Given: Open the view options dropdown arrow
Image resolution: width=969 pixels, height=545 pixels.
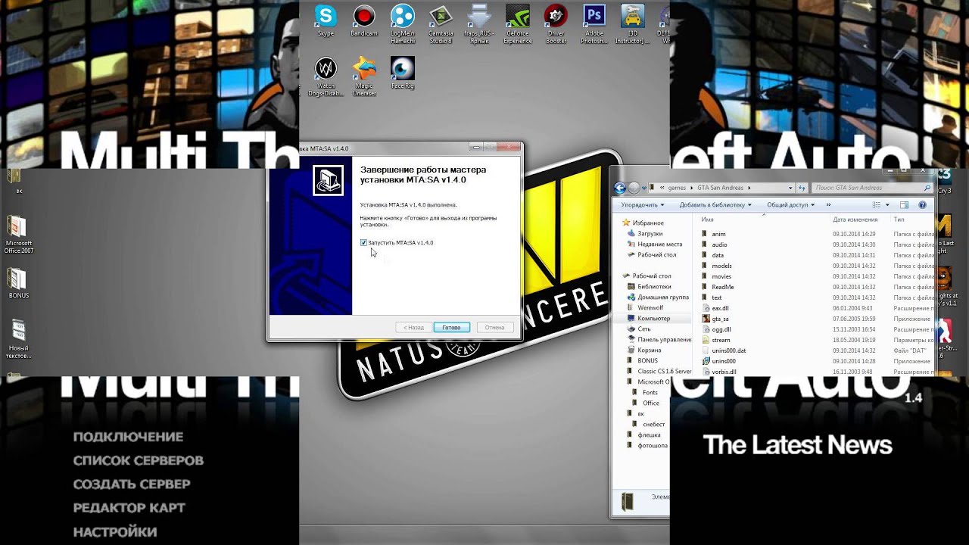Looking at the screenshot, I should tap(887, 205).
